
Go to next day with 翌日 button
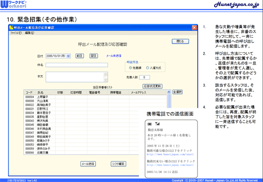pyautogui.click(x=93, y=55)
